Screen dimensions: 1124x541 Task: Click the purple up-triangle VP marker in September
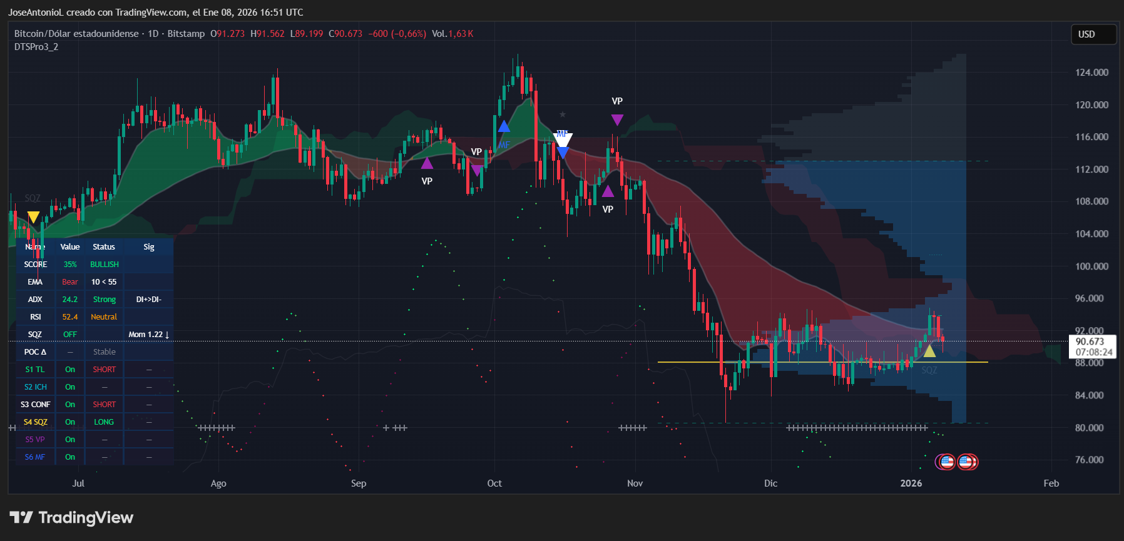tap(427, 164)
